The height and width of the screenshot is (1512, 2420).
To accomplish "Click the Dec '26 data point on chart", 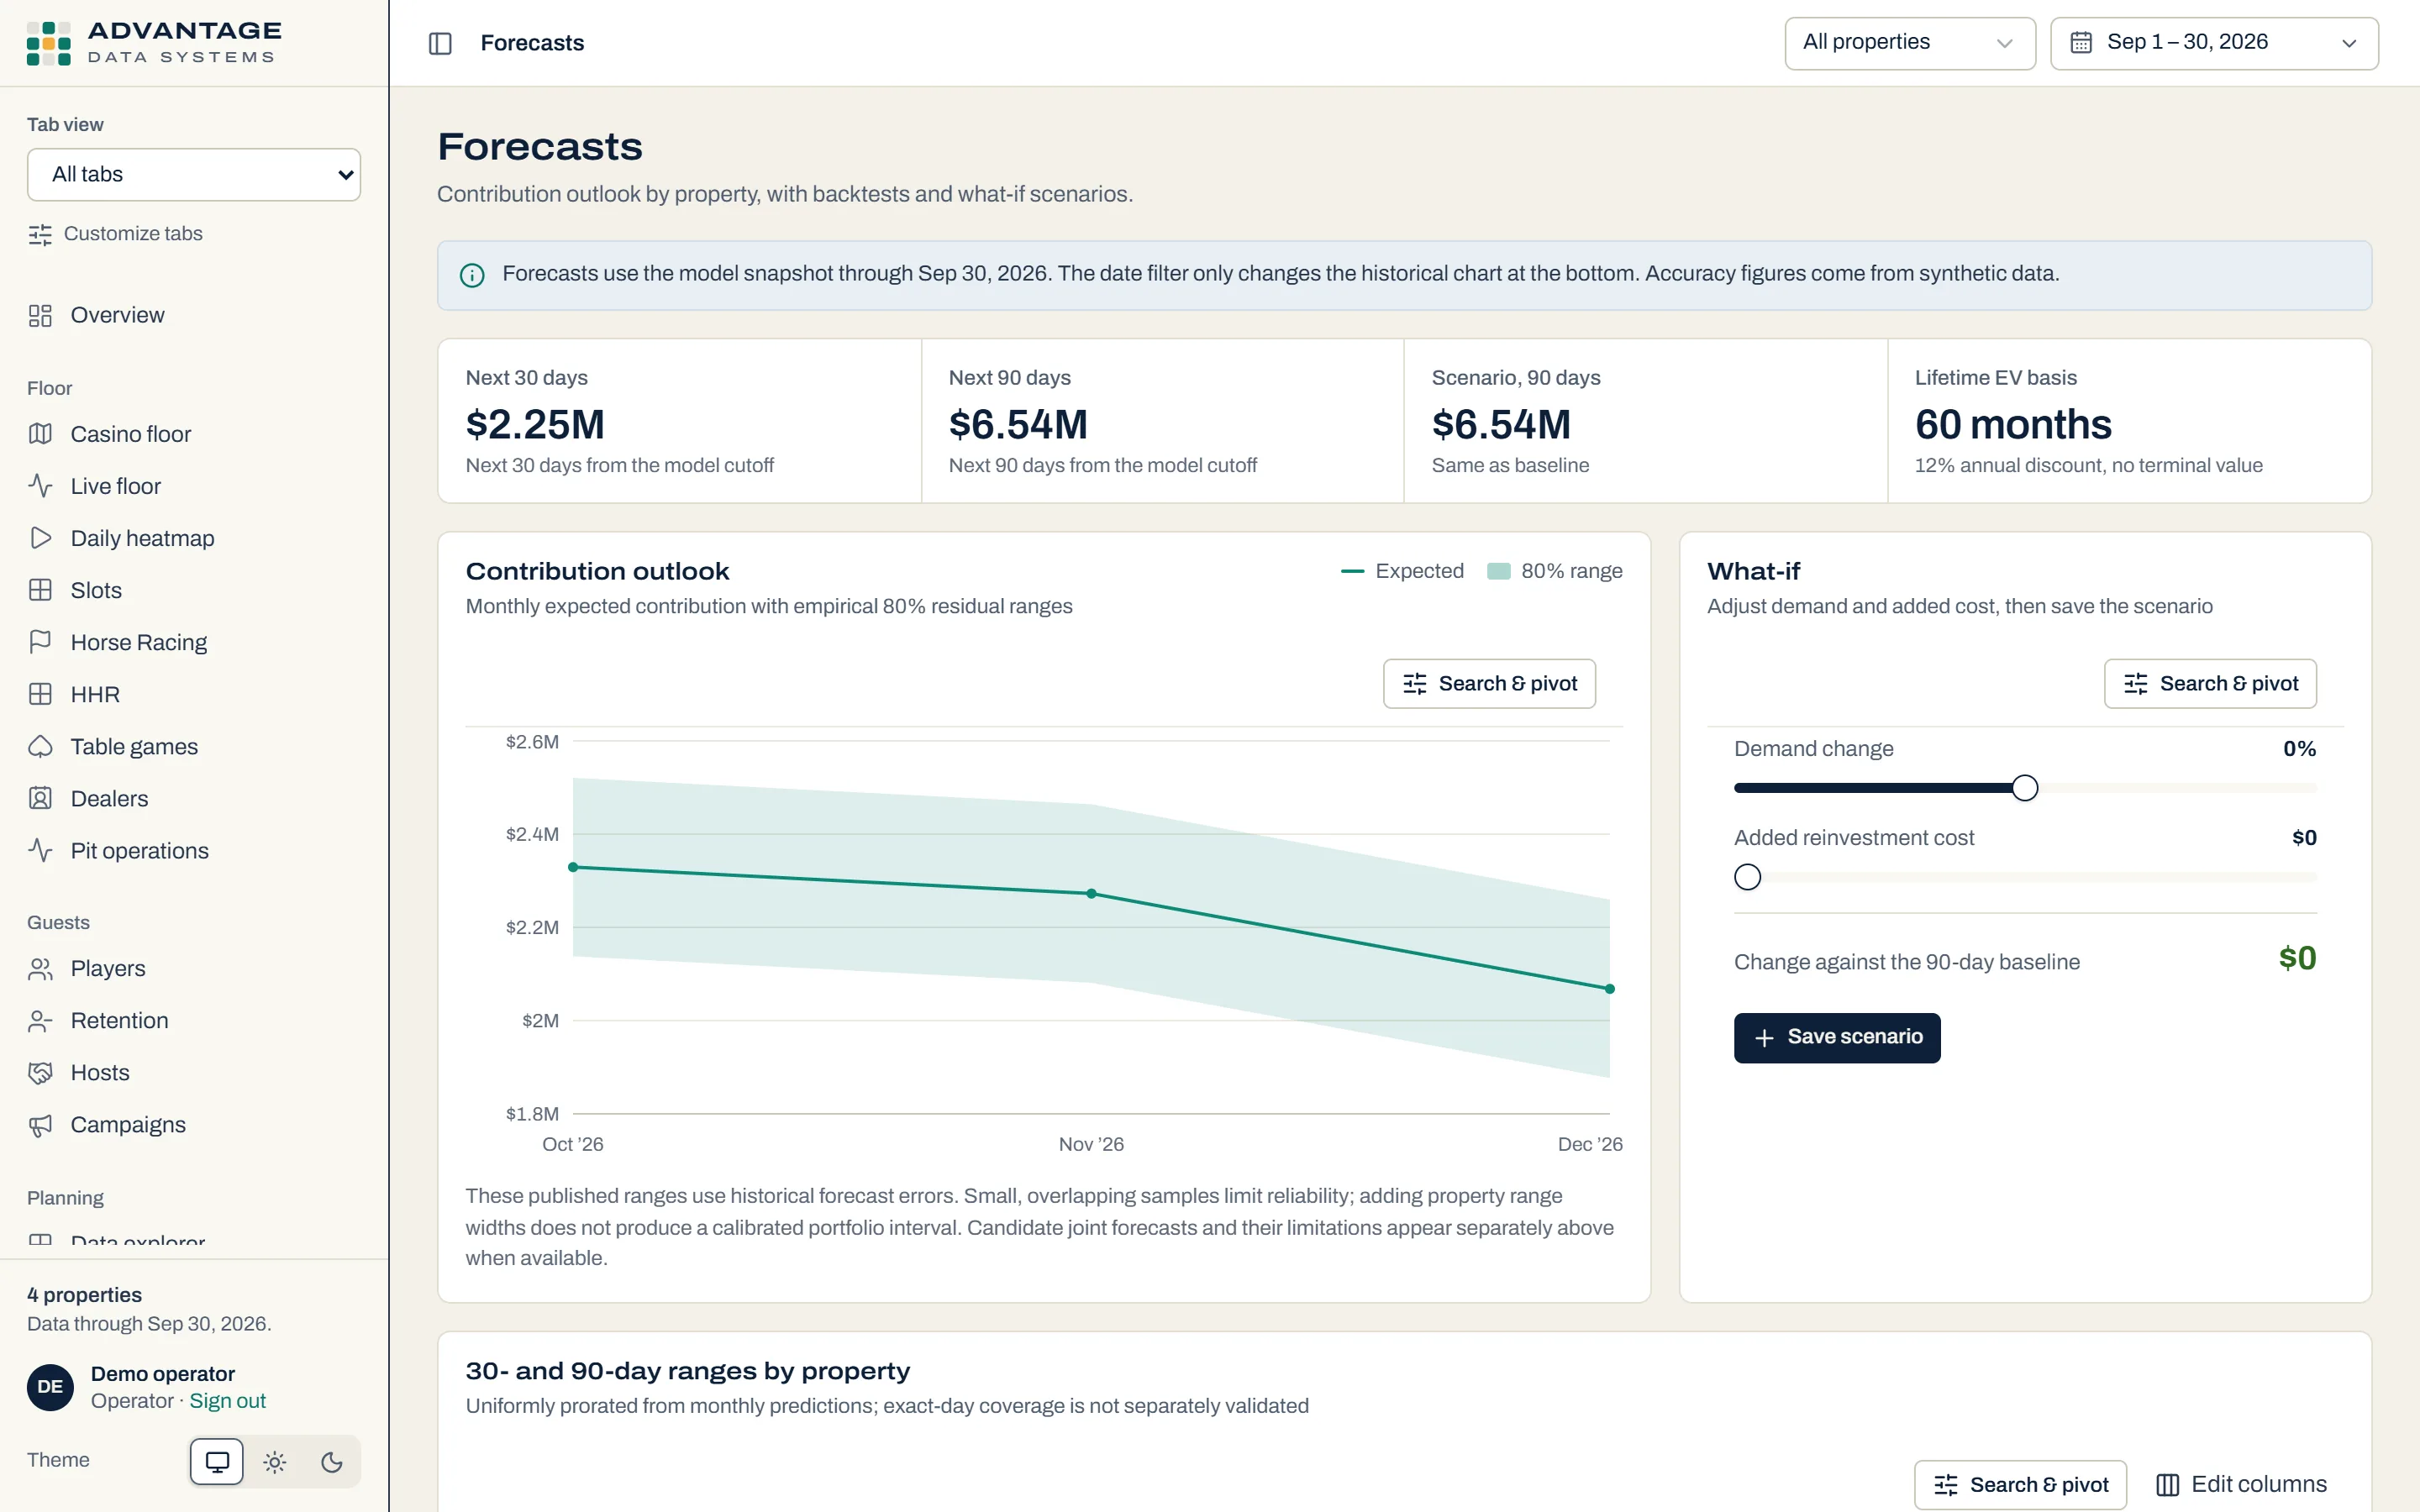I will 1610,989.
